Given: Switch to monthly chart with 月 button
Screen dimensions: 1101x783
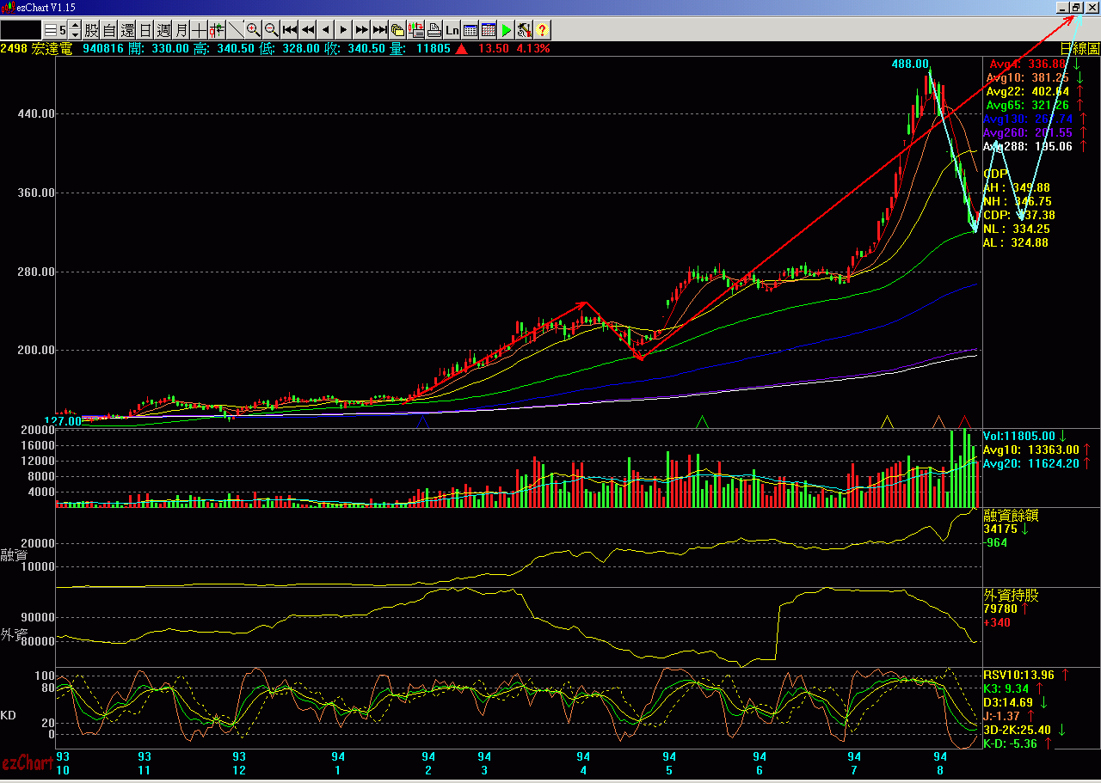Looking at the screenshot, I should click(181, 30).
